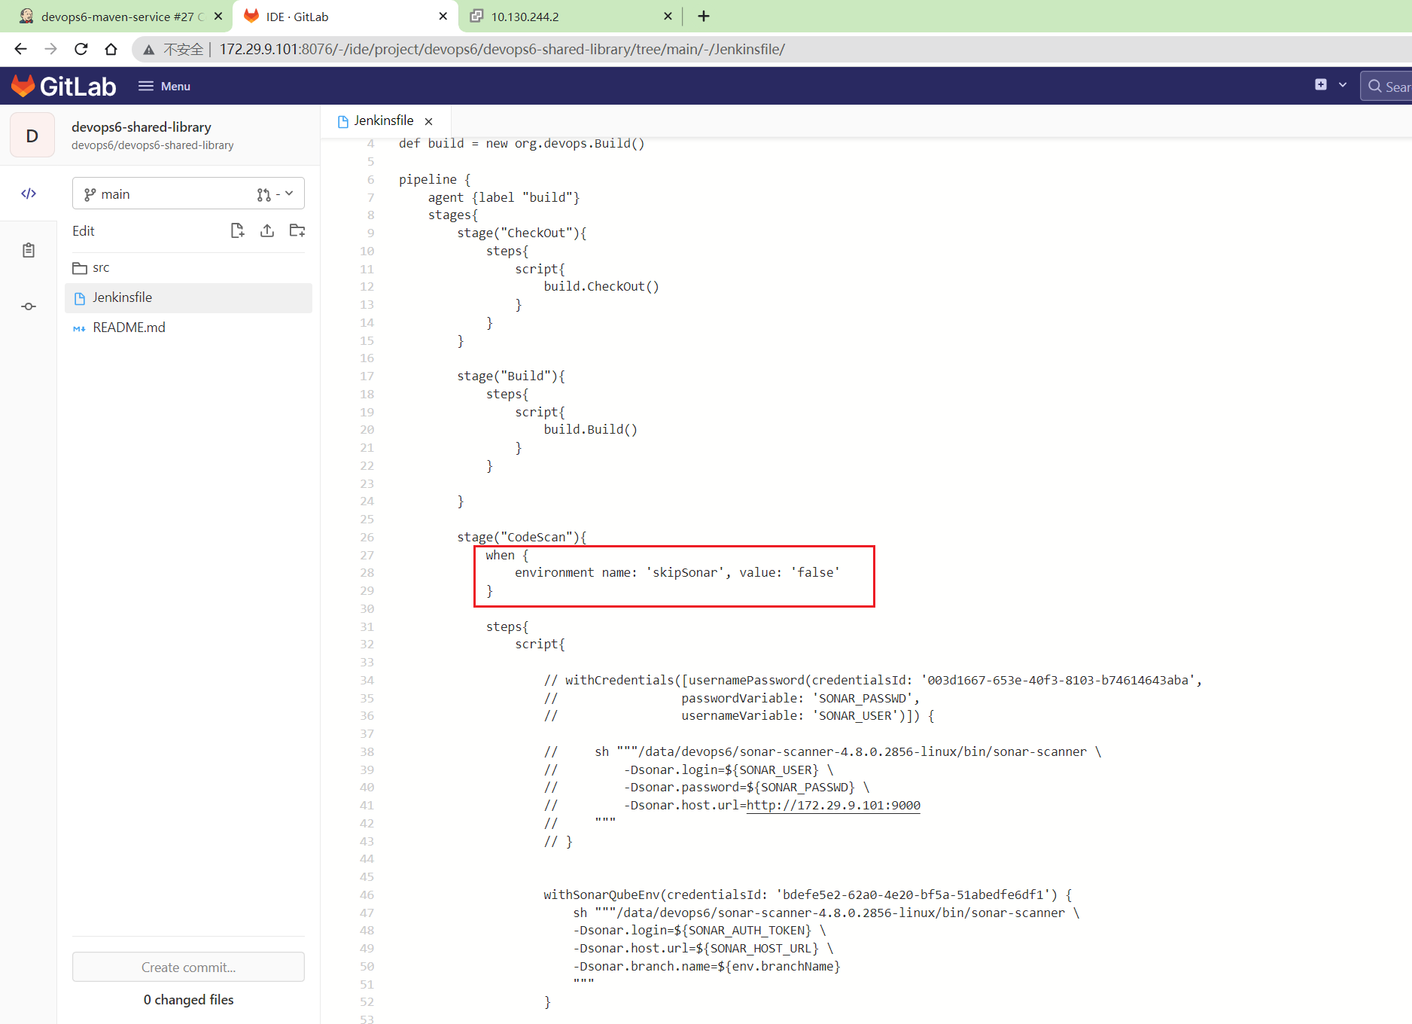
Task: Click the '-Dsonar.host.url=${SONAR_HOST_URL}' line
Action: [x=704, y=949]
